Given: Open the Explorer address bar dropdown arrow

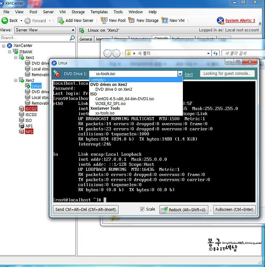Looking at the screenshot, I should [208, 53].
